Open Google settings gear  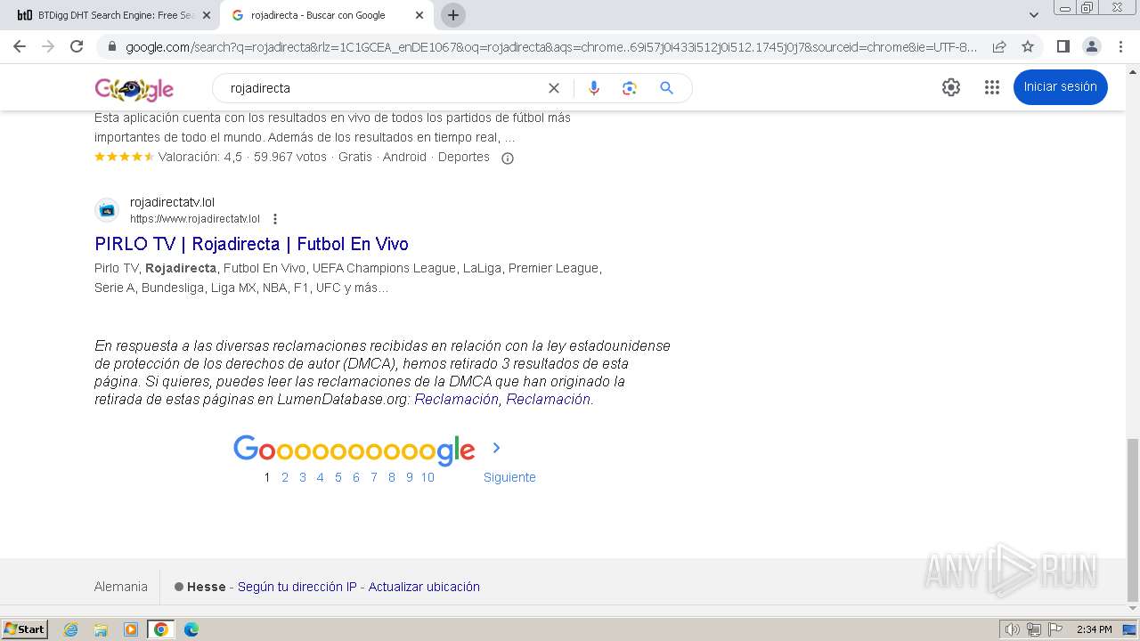tap(951, 87)
